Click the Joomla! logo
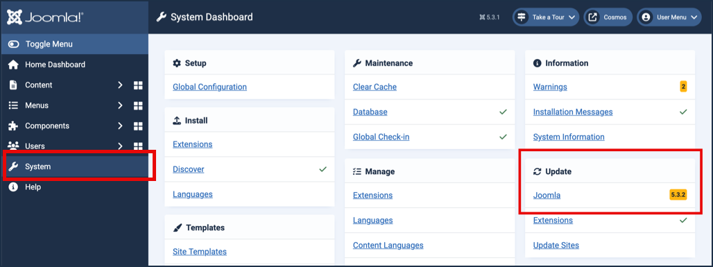Screen dimensions: 713x267 pos(45,17)
